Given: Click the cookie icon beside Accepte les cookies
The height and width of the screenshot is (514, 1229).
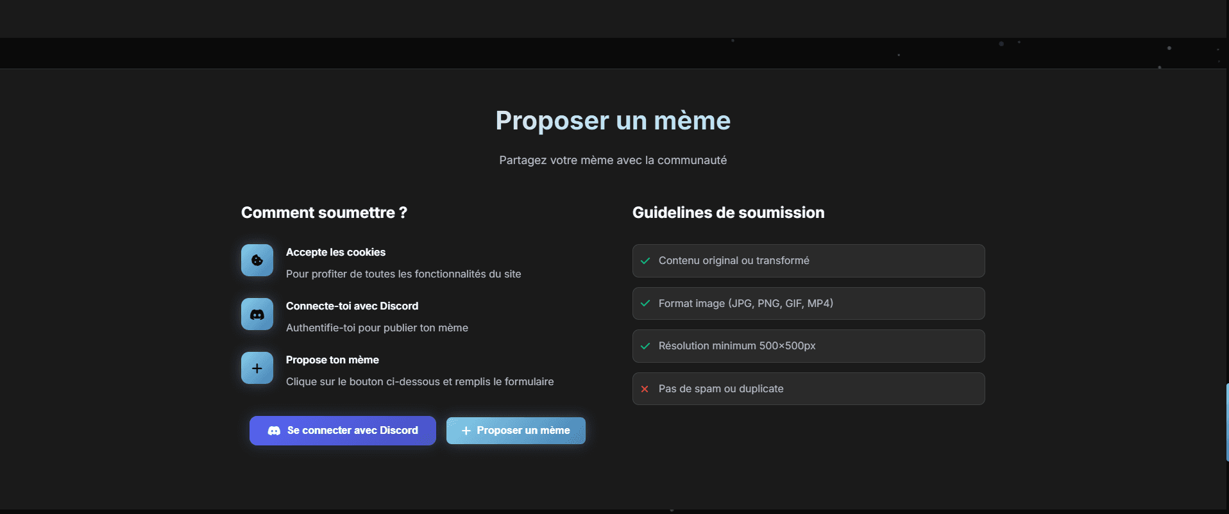Looking at the screenshot, I should coord(257,260).
